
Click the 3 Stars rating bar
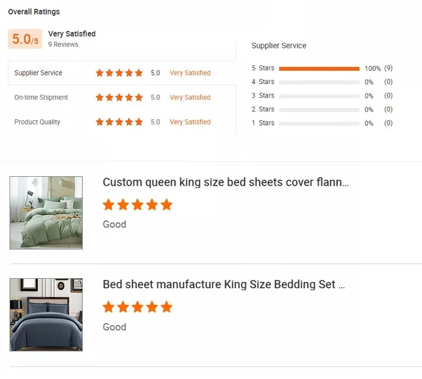(x=319, y=96)
